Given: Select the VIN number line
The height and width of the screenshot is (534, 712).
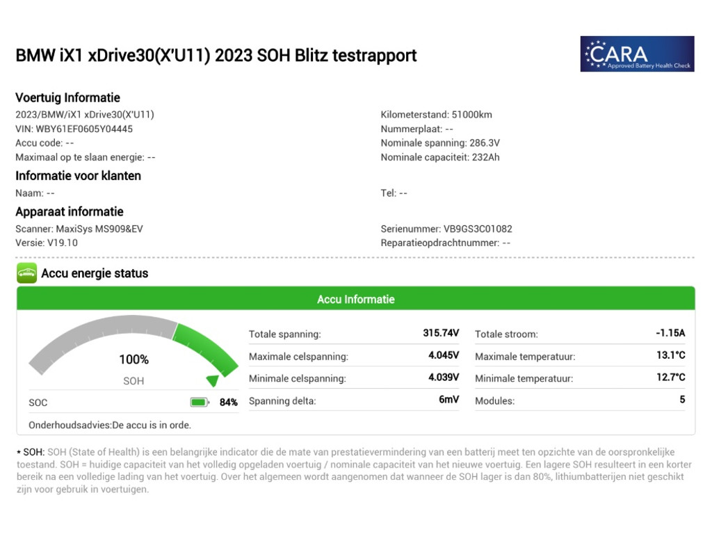Looking at the screenshot, I should (74, 129).
